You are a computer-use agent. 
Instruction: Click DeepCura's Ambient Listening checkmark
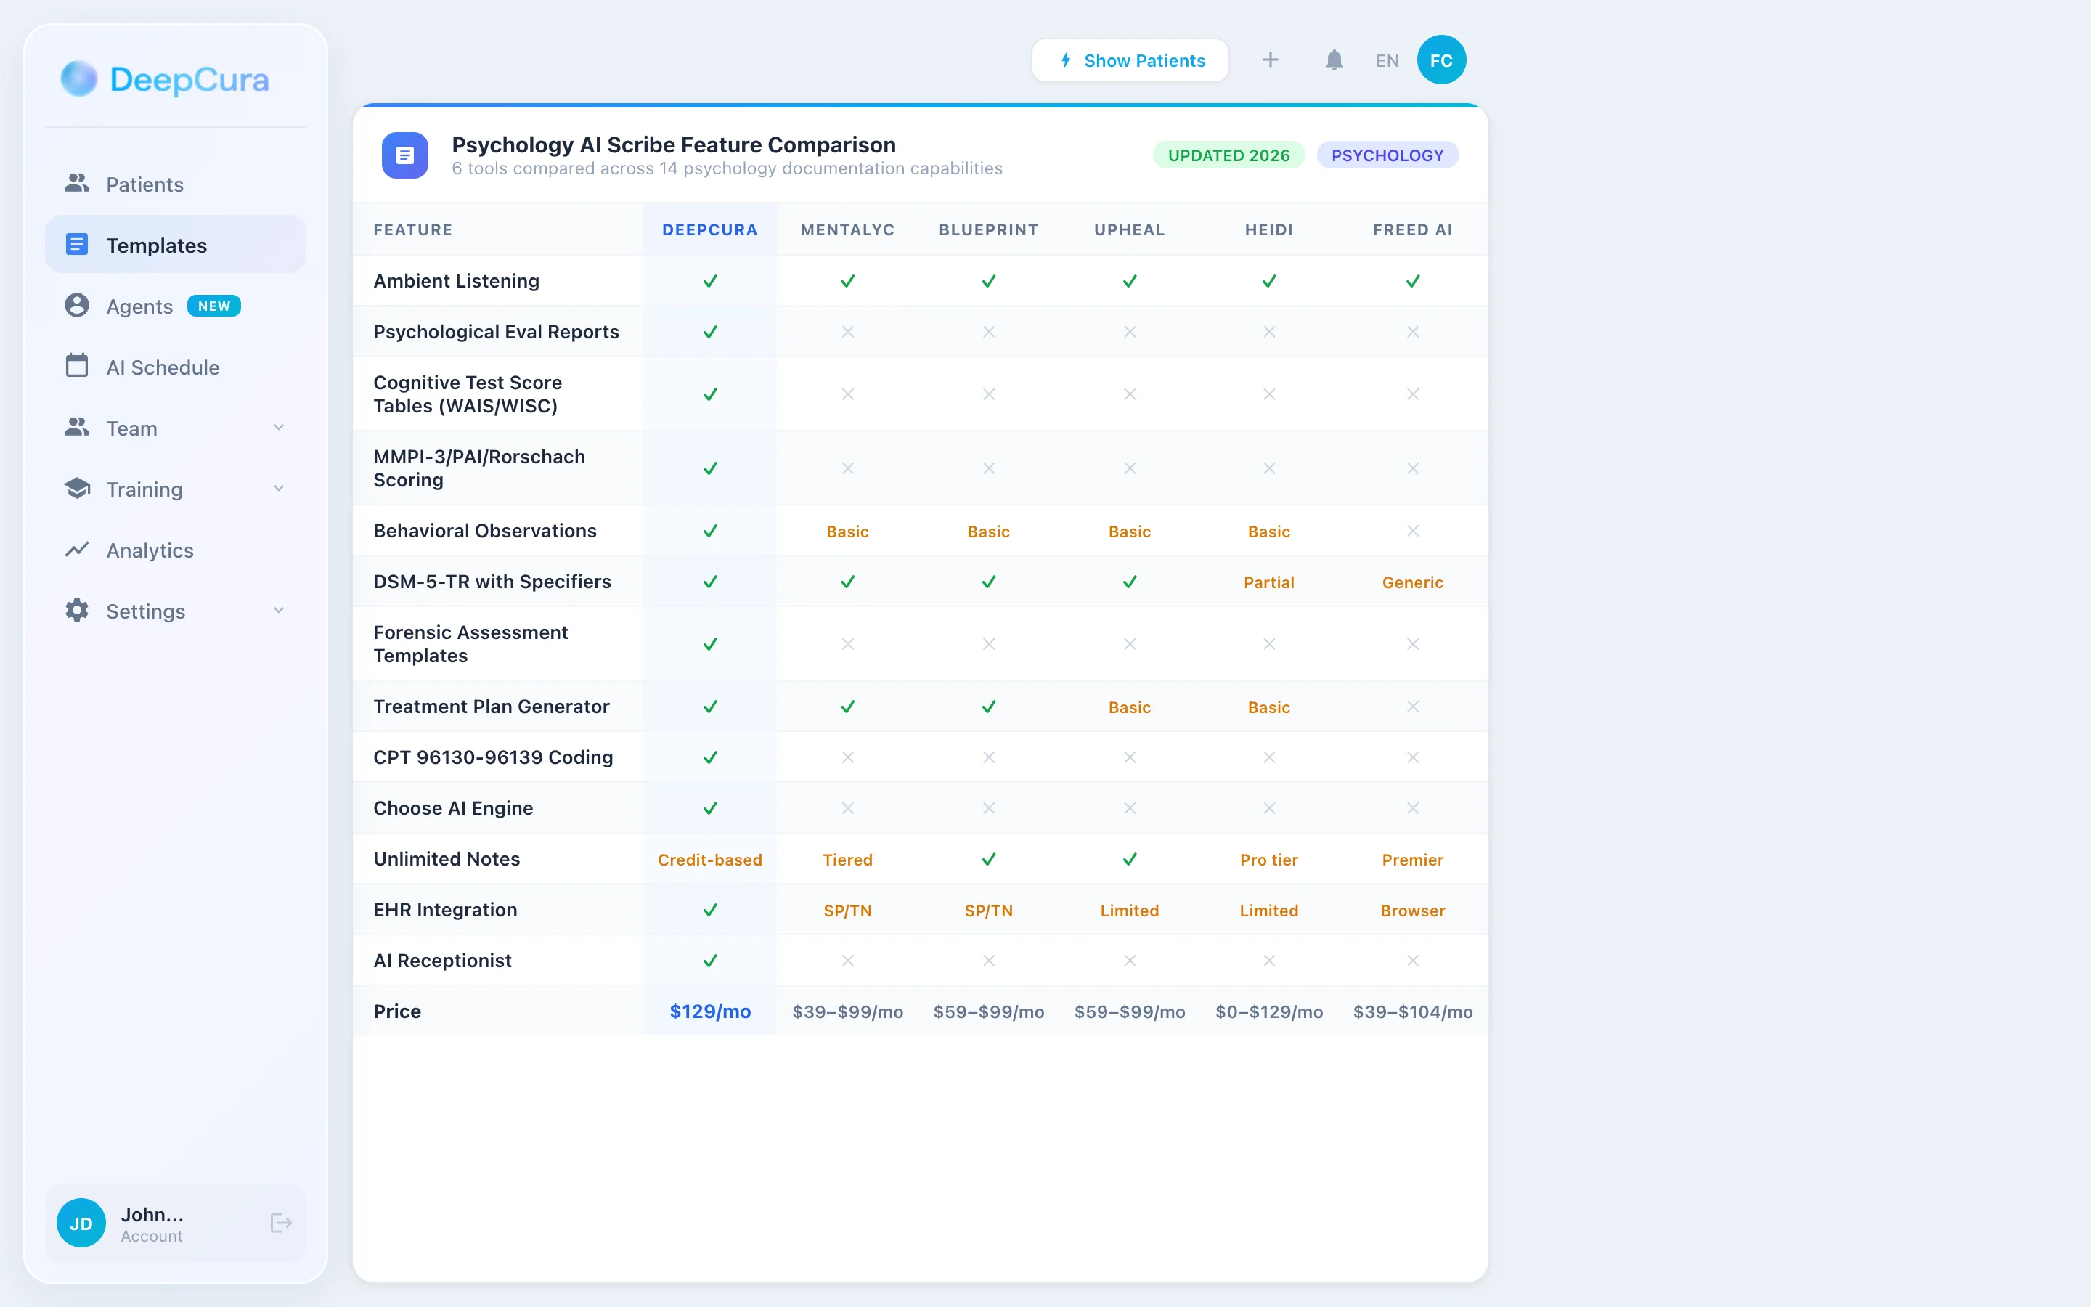(x=709, y=281)
